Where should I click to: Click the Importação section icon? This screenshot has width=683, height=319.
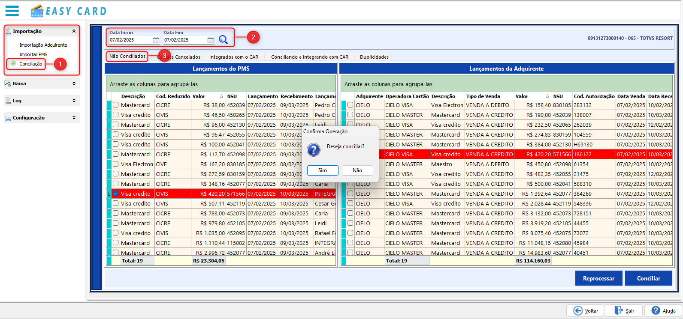coord(8,31)
